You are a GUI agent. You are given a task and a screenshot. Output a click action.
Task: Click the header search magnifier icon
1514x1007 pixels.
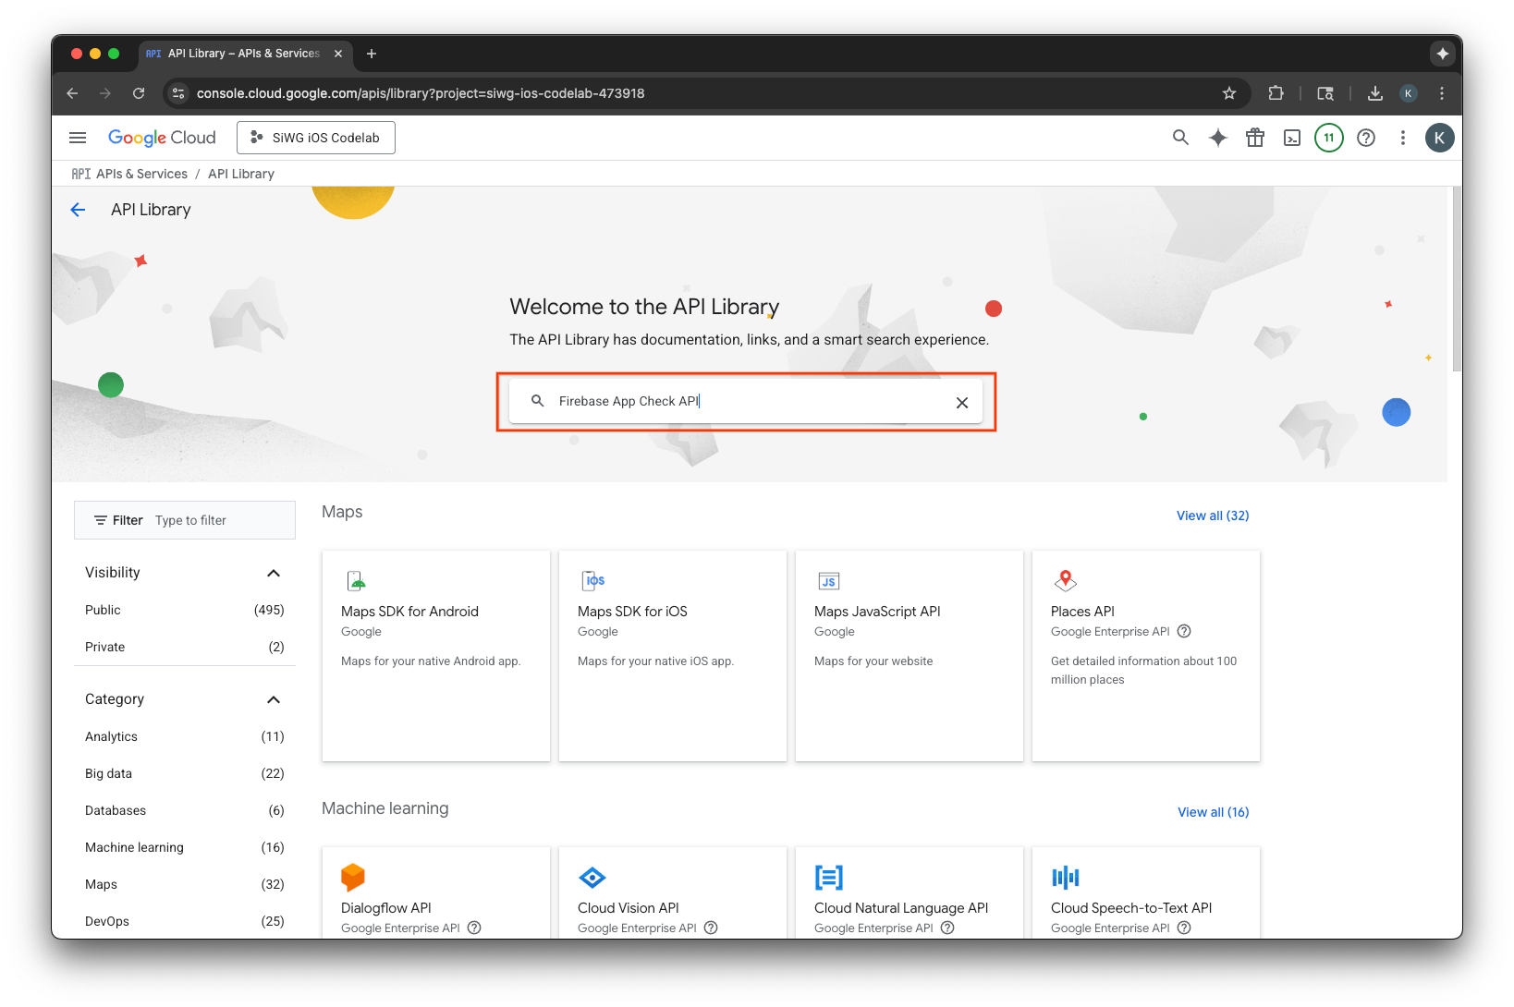point(1180,137)
